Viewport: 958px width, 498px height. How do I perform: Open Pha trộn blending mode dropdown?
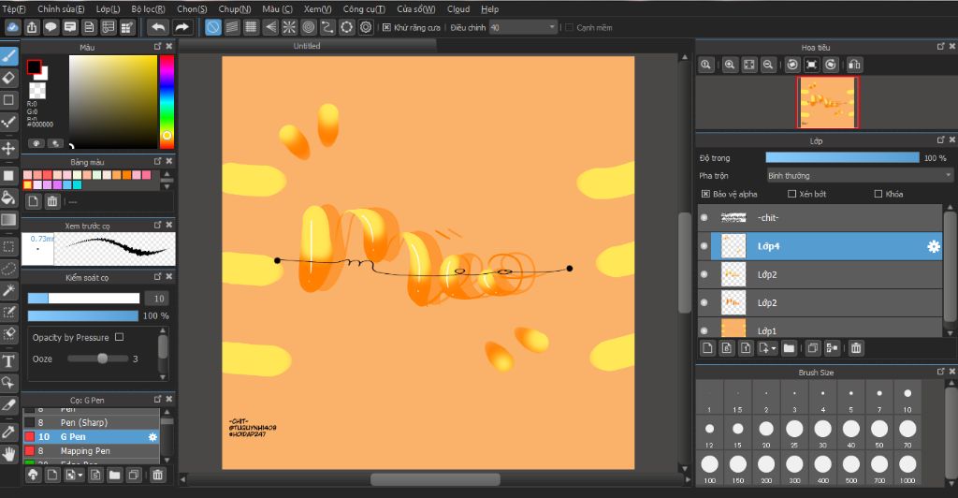(x=859, y=175)
